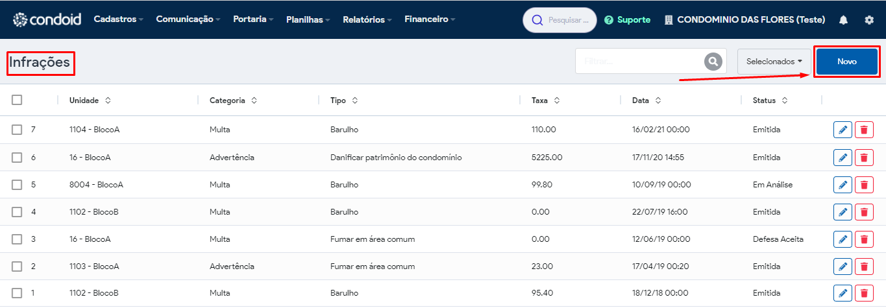Delete the Defesa Aceita infraction row
The image size is (886, 308).
click(864, 239)
